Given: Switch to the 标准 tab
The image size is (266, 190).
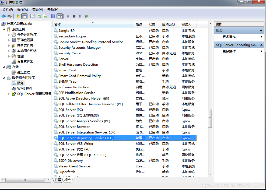Looking at the screenshot, I should 68,180.
